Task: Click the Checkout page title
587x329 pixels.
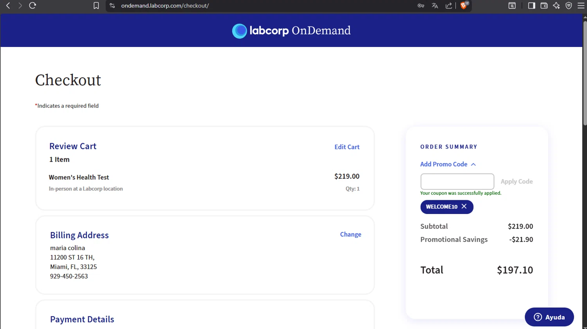Action: (68, 80)
